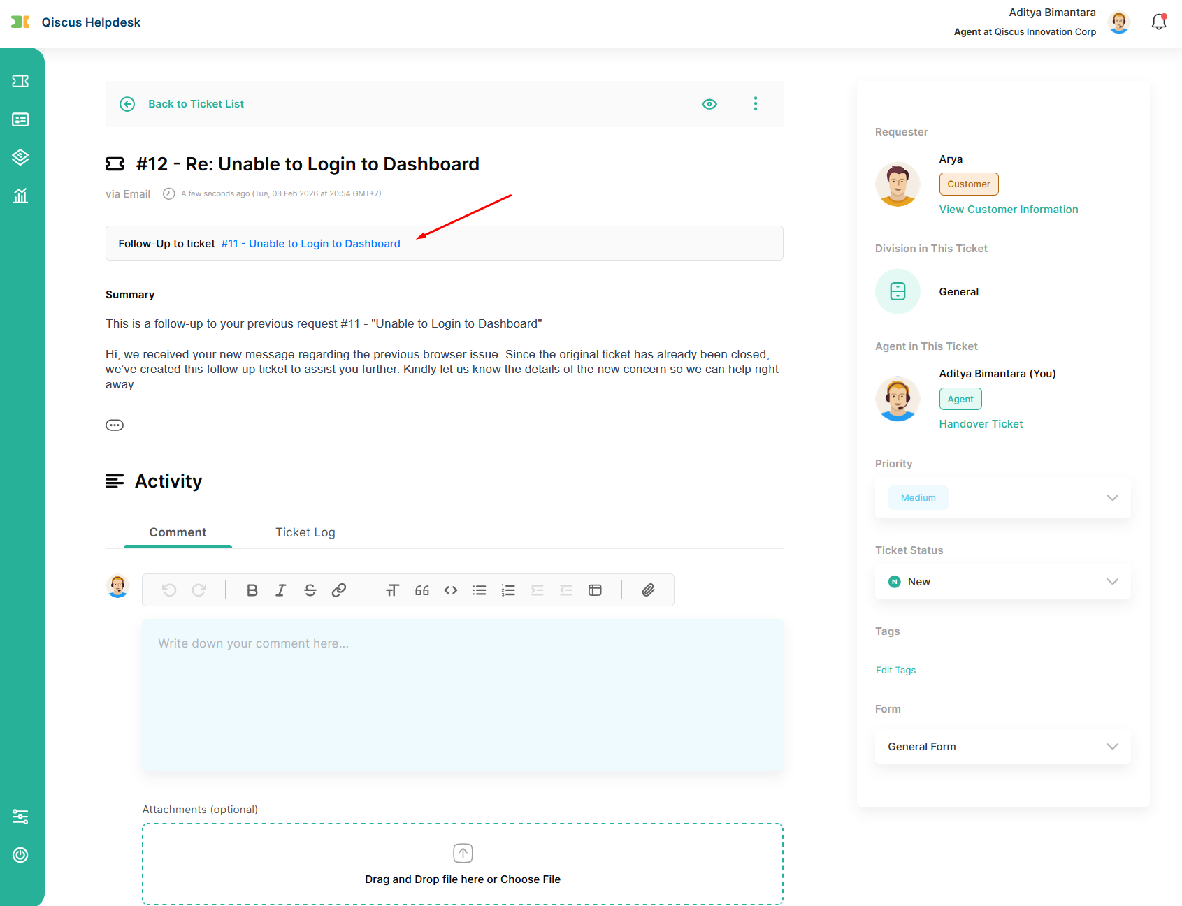
Task: Switch to the Ticket Log tab
Action: tap(305, 532)
